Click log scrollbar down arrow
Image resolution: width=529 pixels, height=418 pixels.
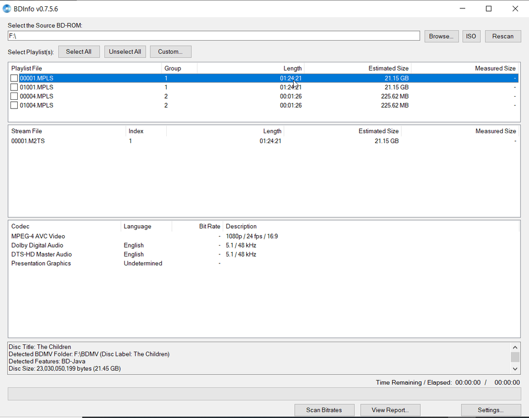tap(515, 369)
